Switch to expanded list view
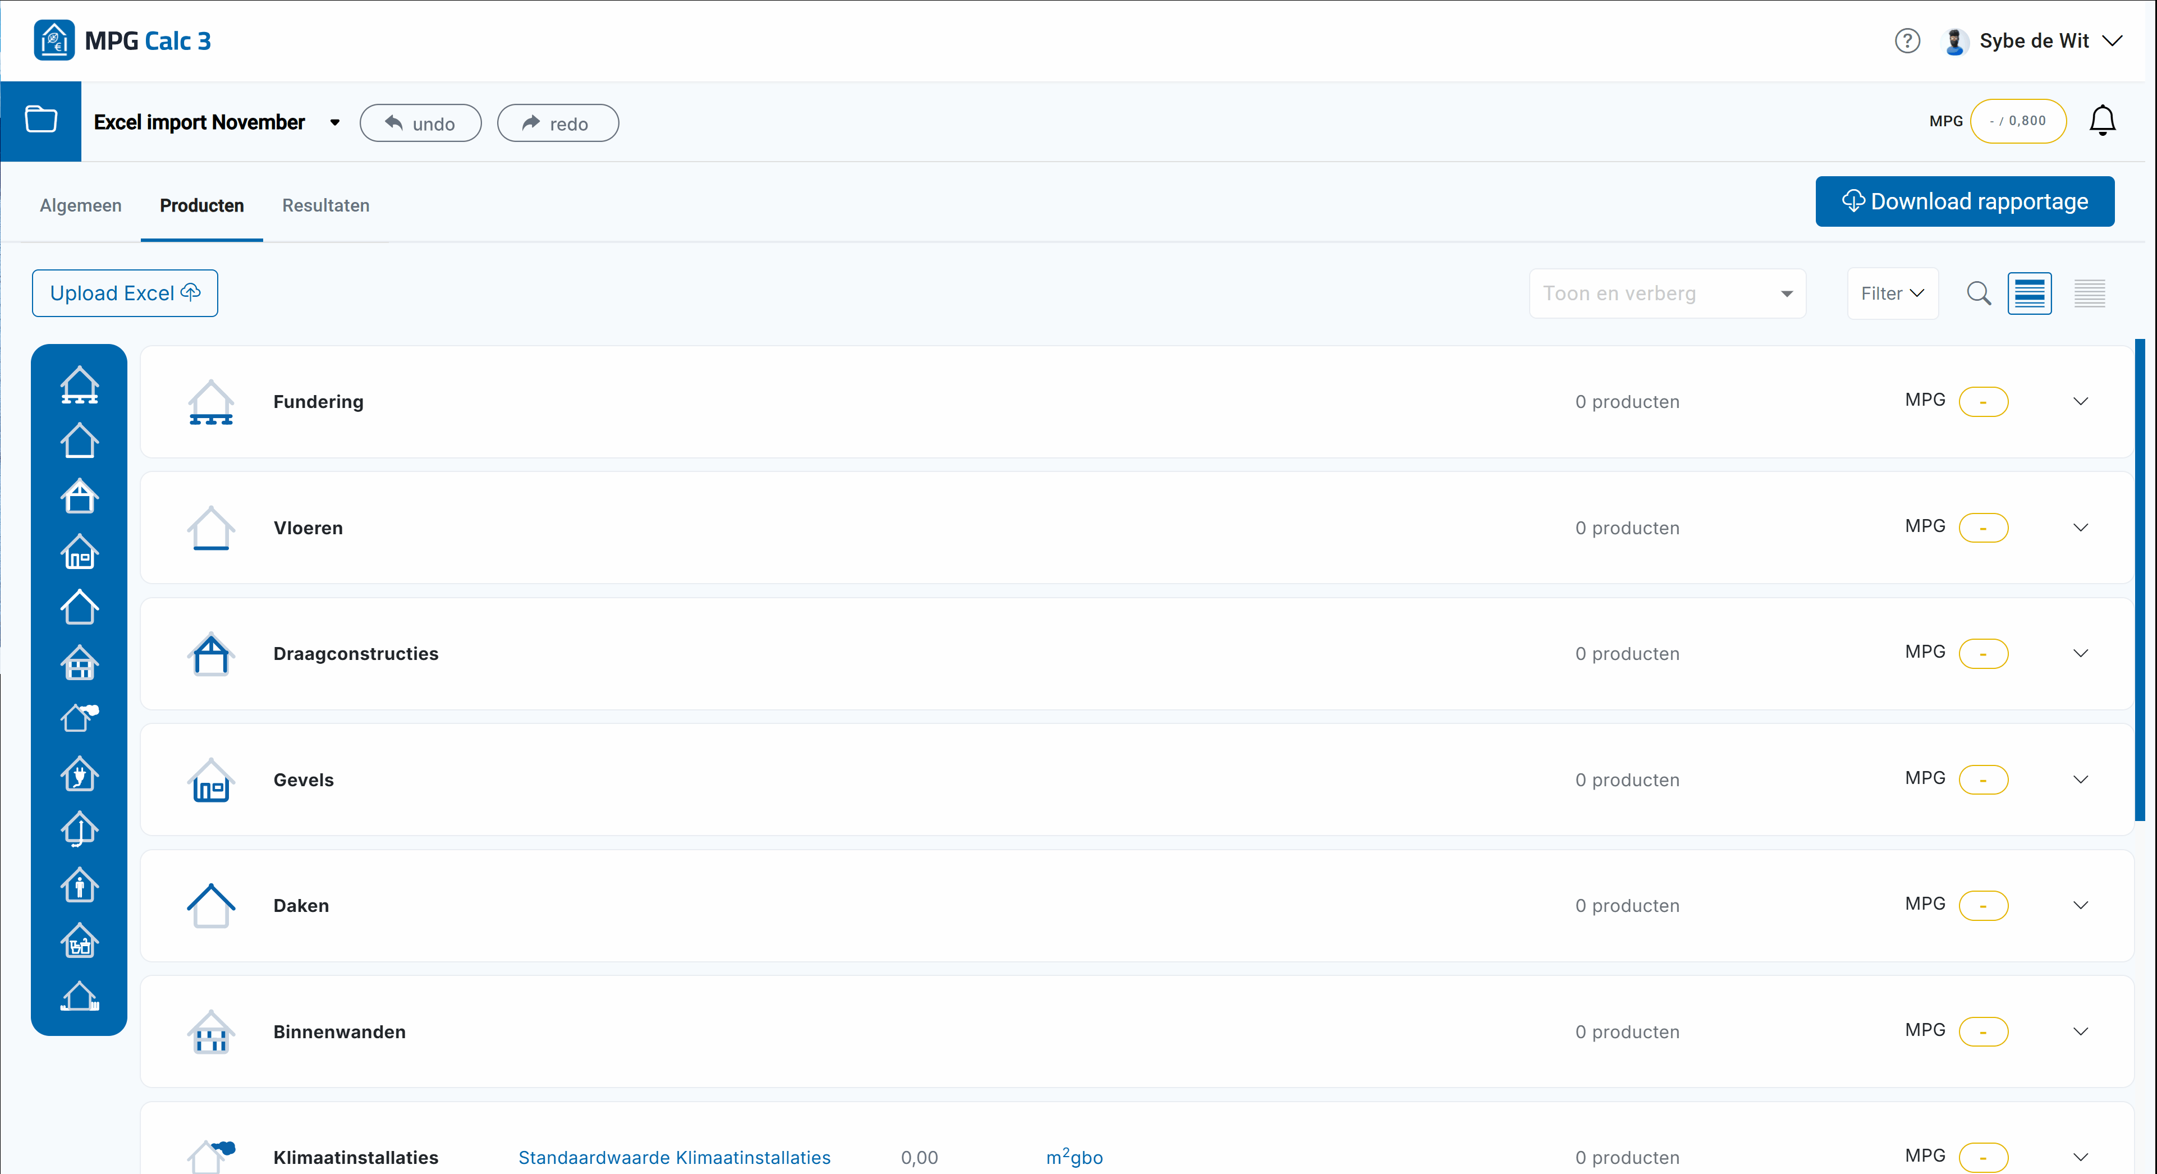This screenshot has width=2157, height=1174. pyautogui.click(x=2029, y=294)
